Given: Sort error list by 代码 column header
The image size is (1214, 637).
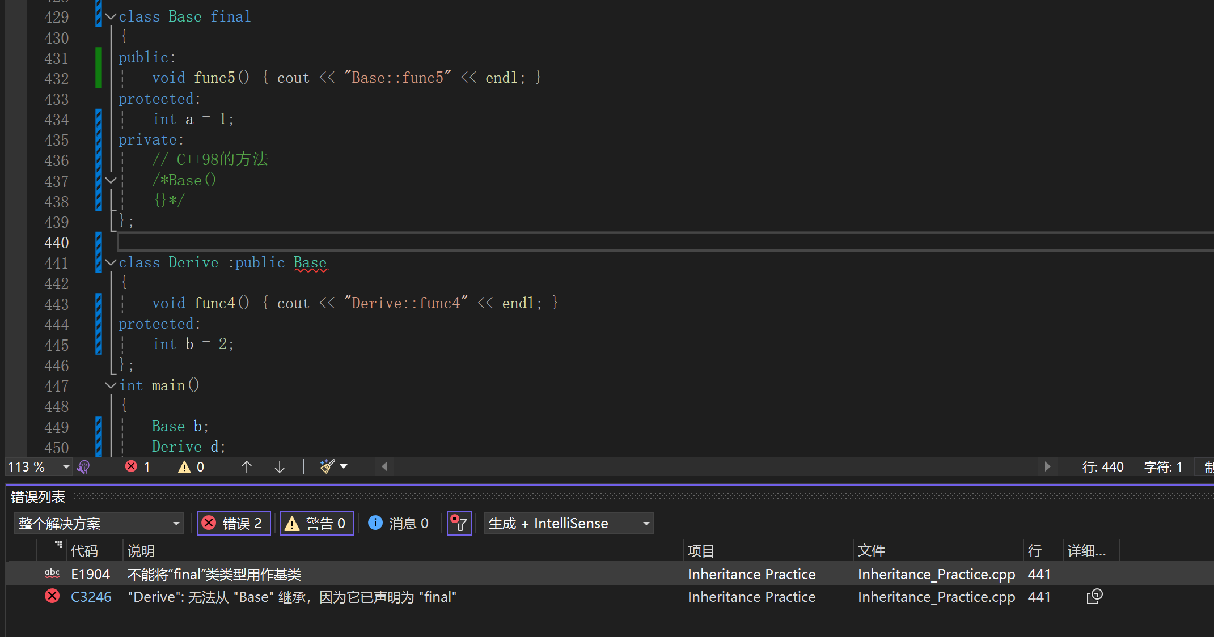Looking at the screenshot, I should [84, 551].
